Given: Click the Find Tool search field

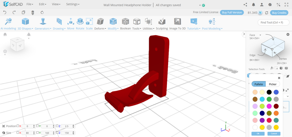Looking at the screenshot, I should [273, 23].
